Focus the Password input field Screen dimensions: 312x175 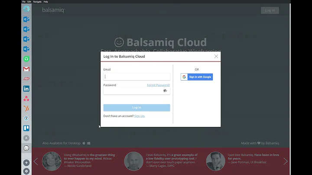136,91
